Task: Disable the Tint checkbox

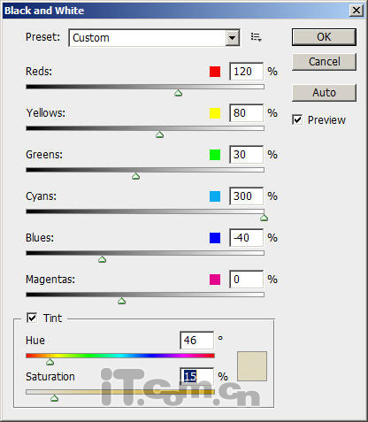Action: tap(32, 318)
